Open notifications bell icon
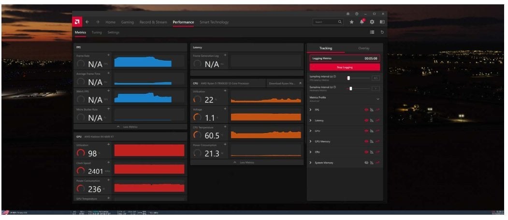The image size is (508, 220). tap(362, 22)
